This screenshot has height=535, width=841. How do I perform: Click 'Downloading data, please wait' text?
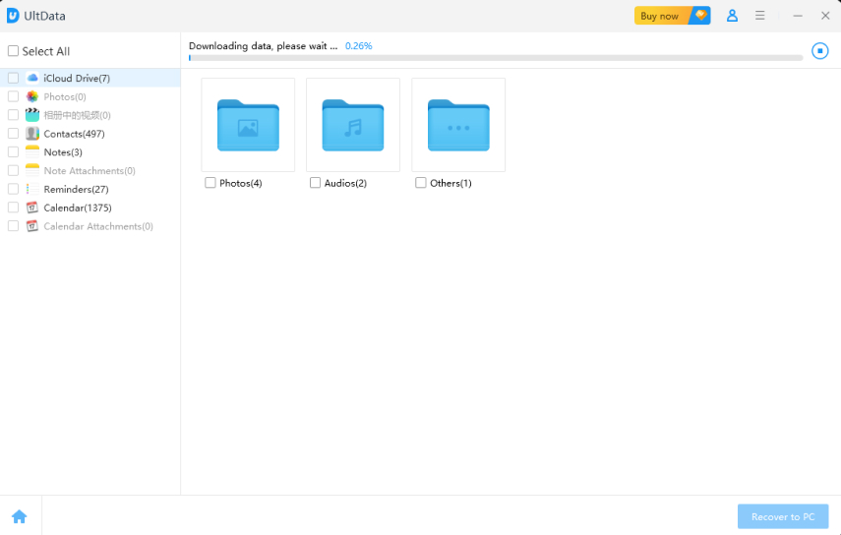pyautogui.click(x=264, y=45)
